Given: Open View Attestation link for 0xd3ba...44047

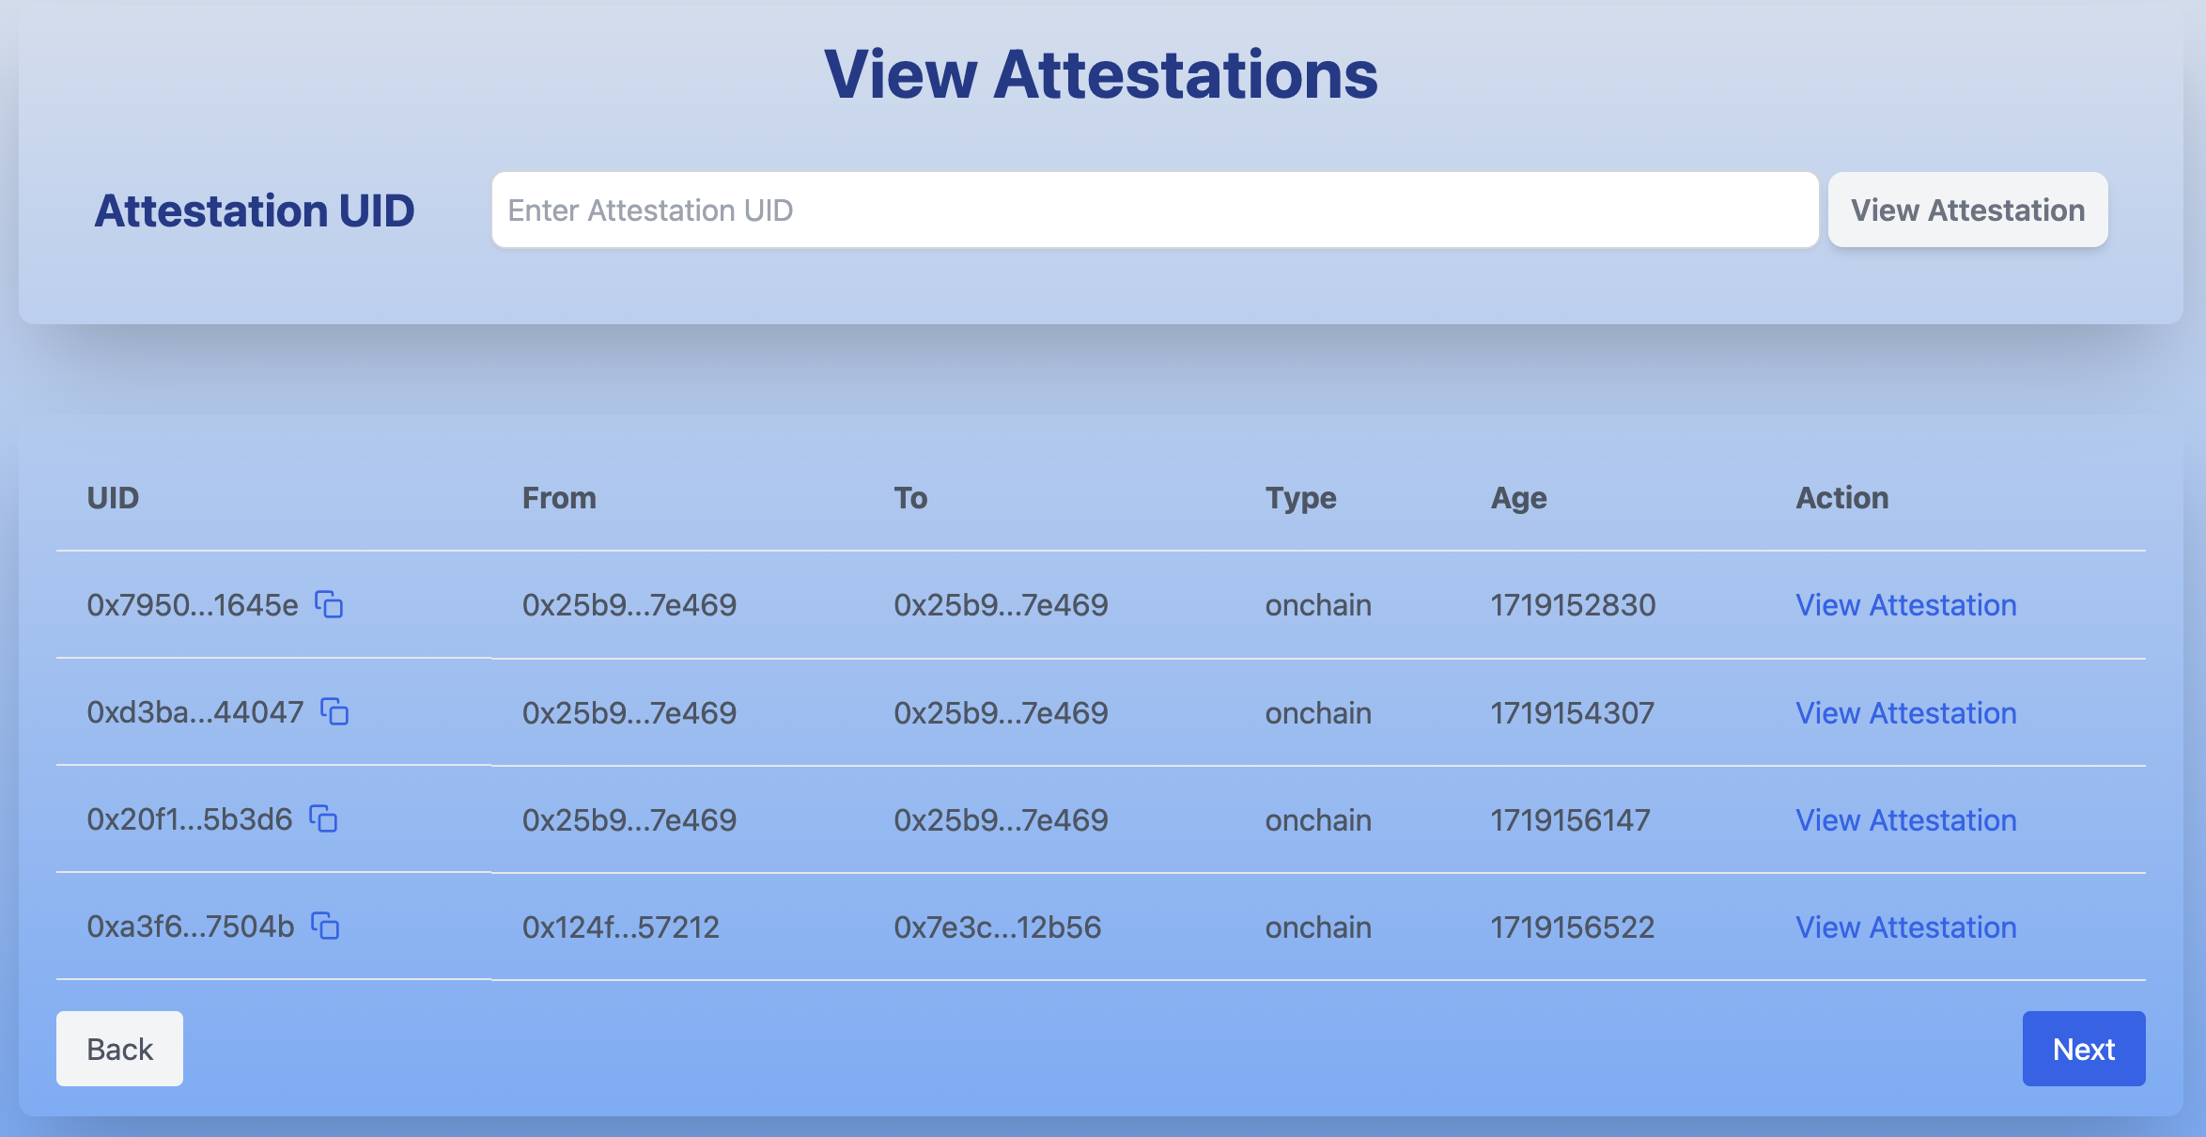Looking at the screenshot, I should 1905,713.
